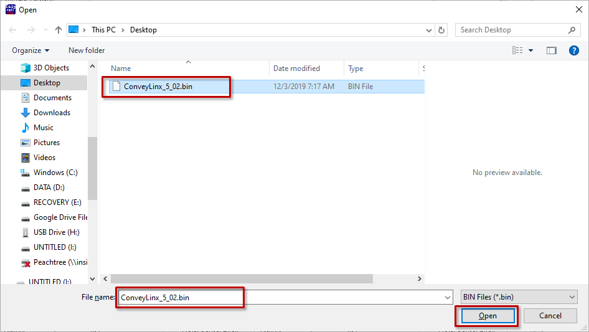Open help with the question mark icon
589x332 pixels.
point(573,50)
